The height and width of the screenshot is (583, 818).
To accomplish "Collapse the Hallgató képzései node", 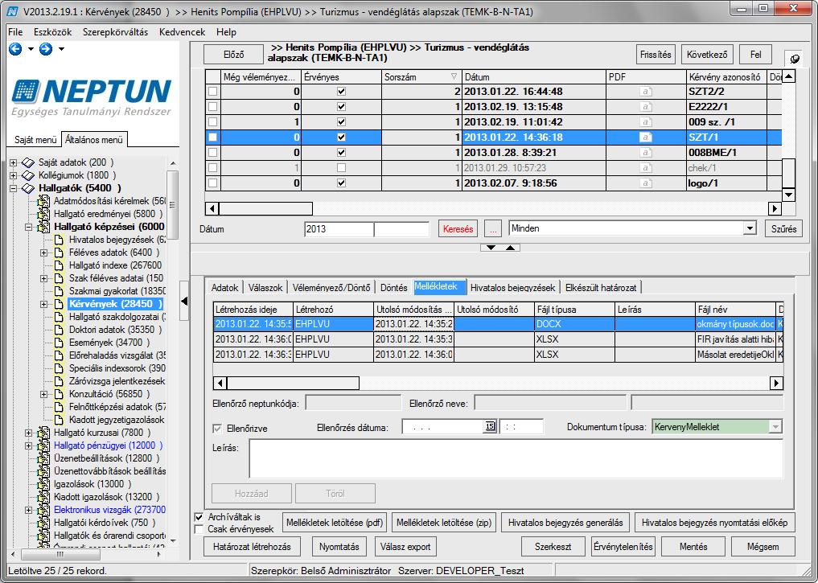I will [29, 227].
